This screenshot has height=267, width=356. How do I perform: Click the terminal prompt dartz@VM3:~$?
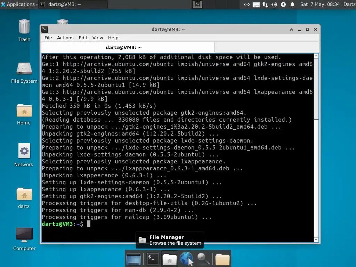63,224
